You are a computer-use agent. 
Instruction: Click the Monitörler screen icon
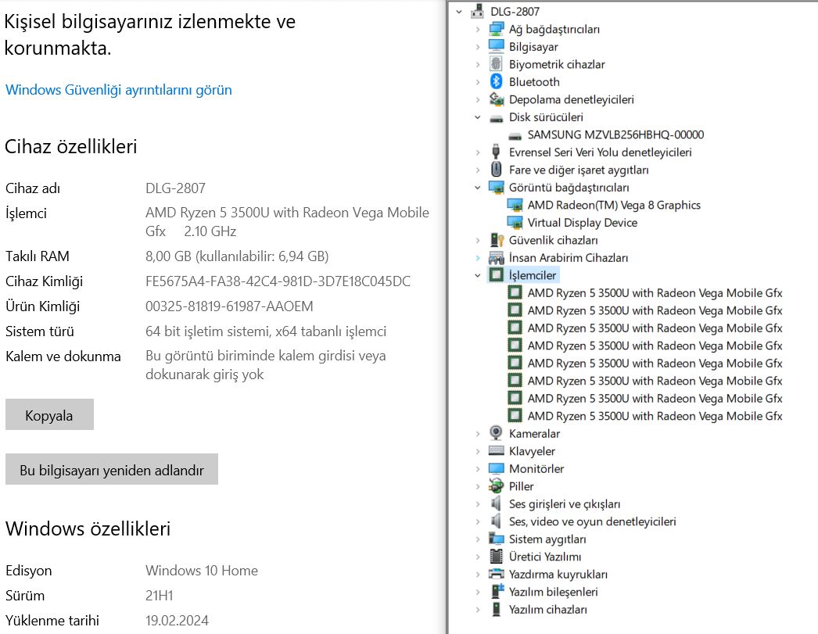click(496, 468)
